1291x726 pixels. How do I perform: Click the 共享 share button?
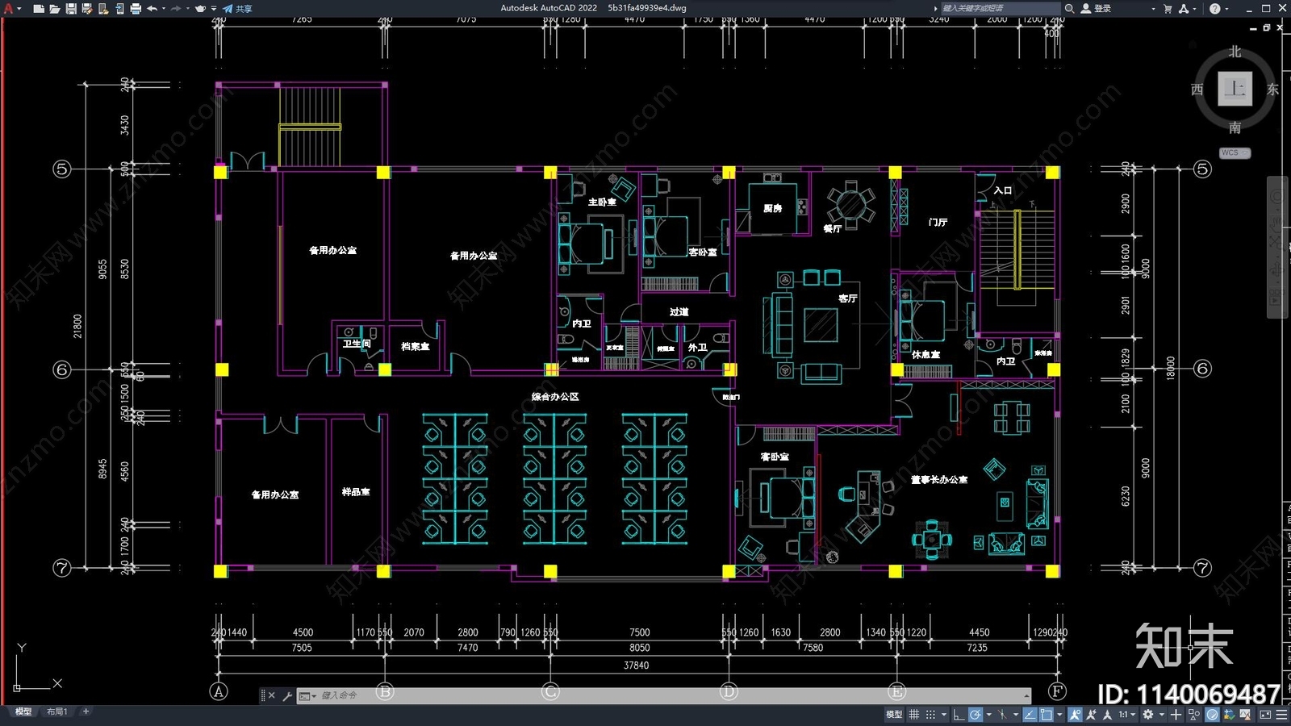[x=238, y=8]
